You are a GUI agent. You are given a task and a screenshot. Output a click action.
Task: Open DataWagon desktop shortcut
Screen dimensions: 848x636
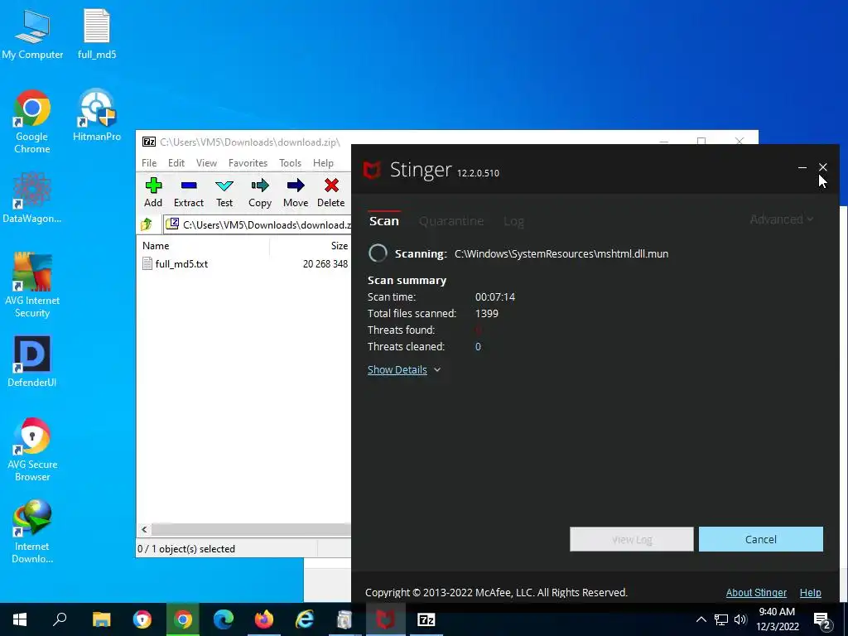click(32, 197)
